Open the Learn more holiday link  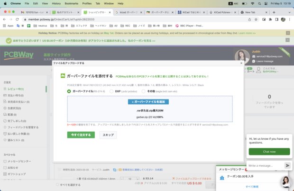247,33
